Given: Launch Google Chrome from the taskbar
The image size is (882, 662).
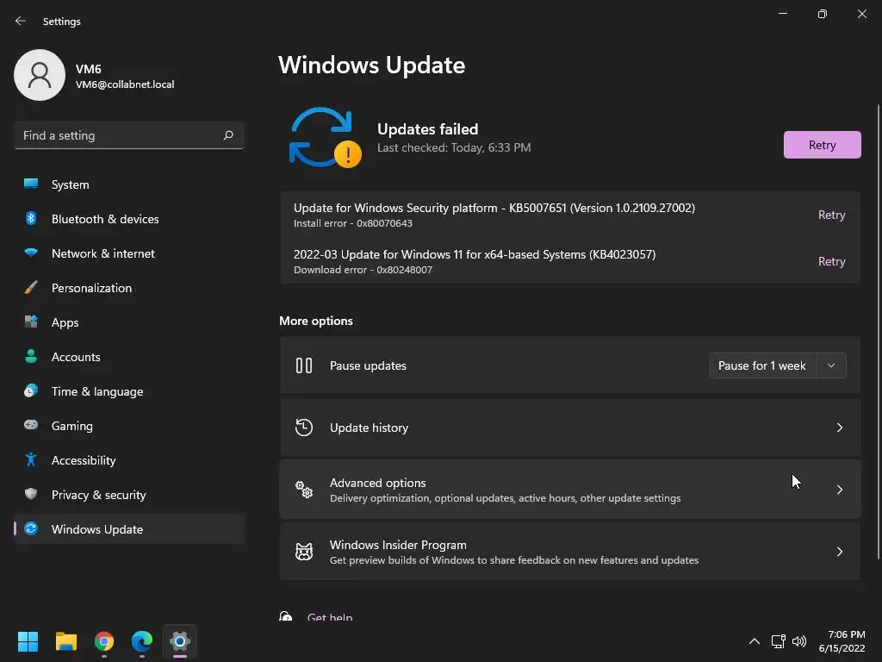Looking at the screenshot, I should (x=104, y=641).
